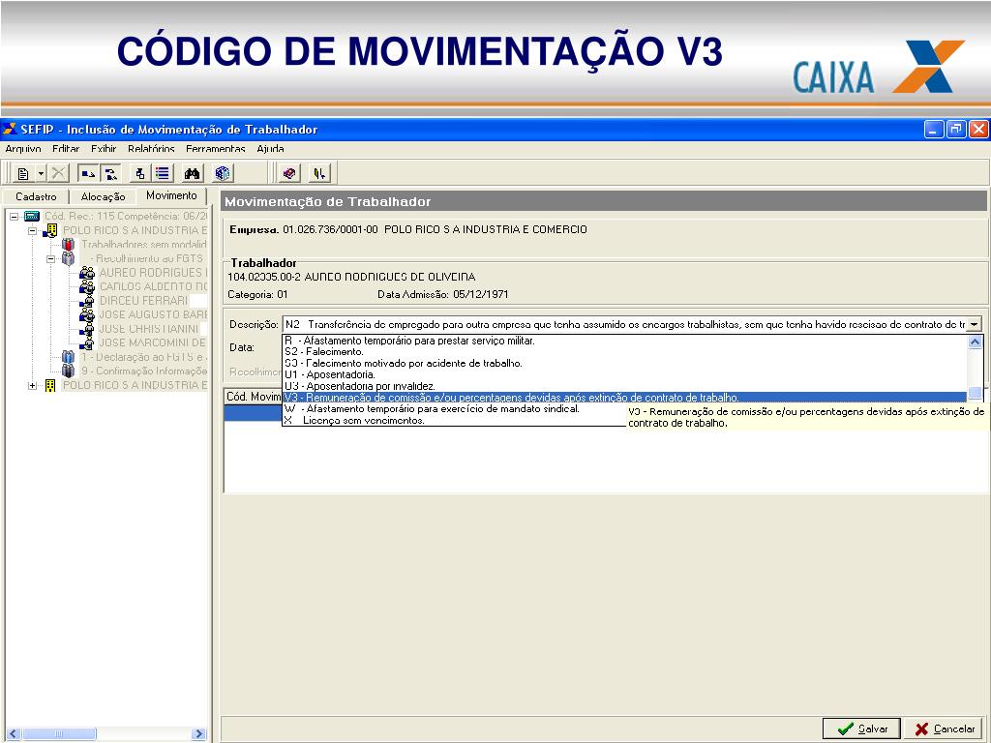This screenshot has width=991, height=743.
Task: Select U3 - Aposentadoria por invalidez option
Action: tap(624, 386)
